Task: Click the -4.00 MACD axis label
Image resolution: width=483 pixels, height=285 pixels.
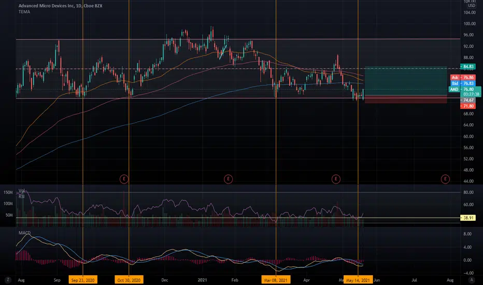Action: 467,273
